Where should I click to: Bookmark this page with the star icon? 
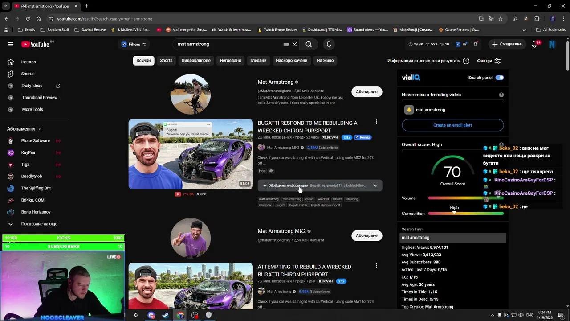[x=501, y=19]
